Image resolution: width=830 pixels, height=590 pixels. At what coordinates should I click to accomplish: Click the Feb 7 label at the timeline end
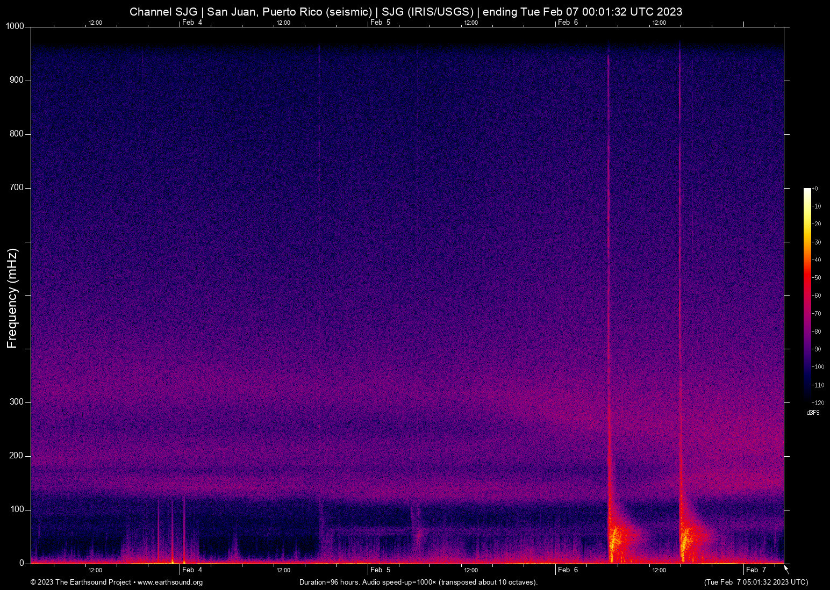pos(755,570)
